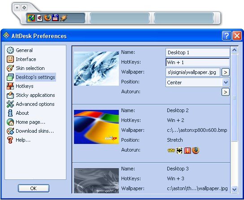Click the wallpaper browse arrow button for Desktop 1

pos(225,72)
